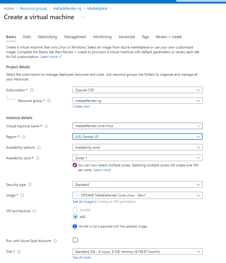Click info icon beside Virtual machine name
The height and width of the screenshot is (263, 226).
pyautogui.click(x=46, y=126)
